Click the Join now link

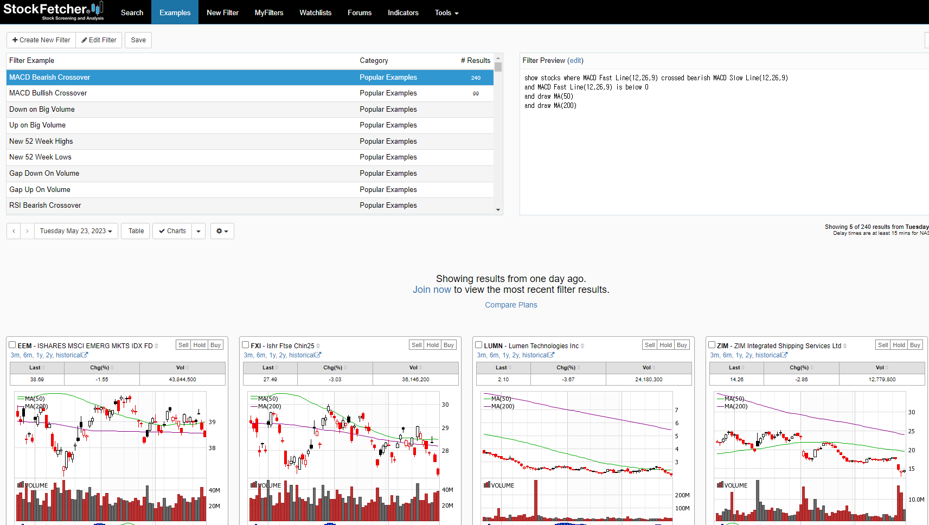(x=432, y=290)
